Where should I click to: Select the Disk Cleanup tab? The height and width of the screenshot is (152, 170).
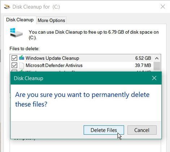(20, 20)
